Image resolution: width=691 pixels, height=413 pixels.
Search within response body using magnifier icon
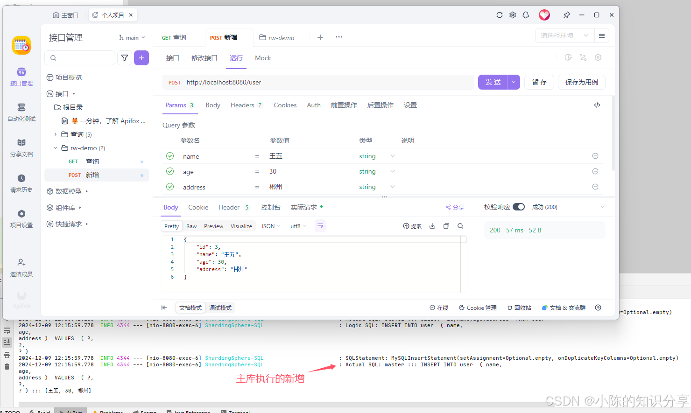click(460, 225)
